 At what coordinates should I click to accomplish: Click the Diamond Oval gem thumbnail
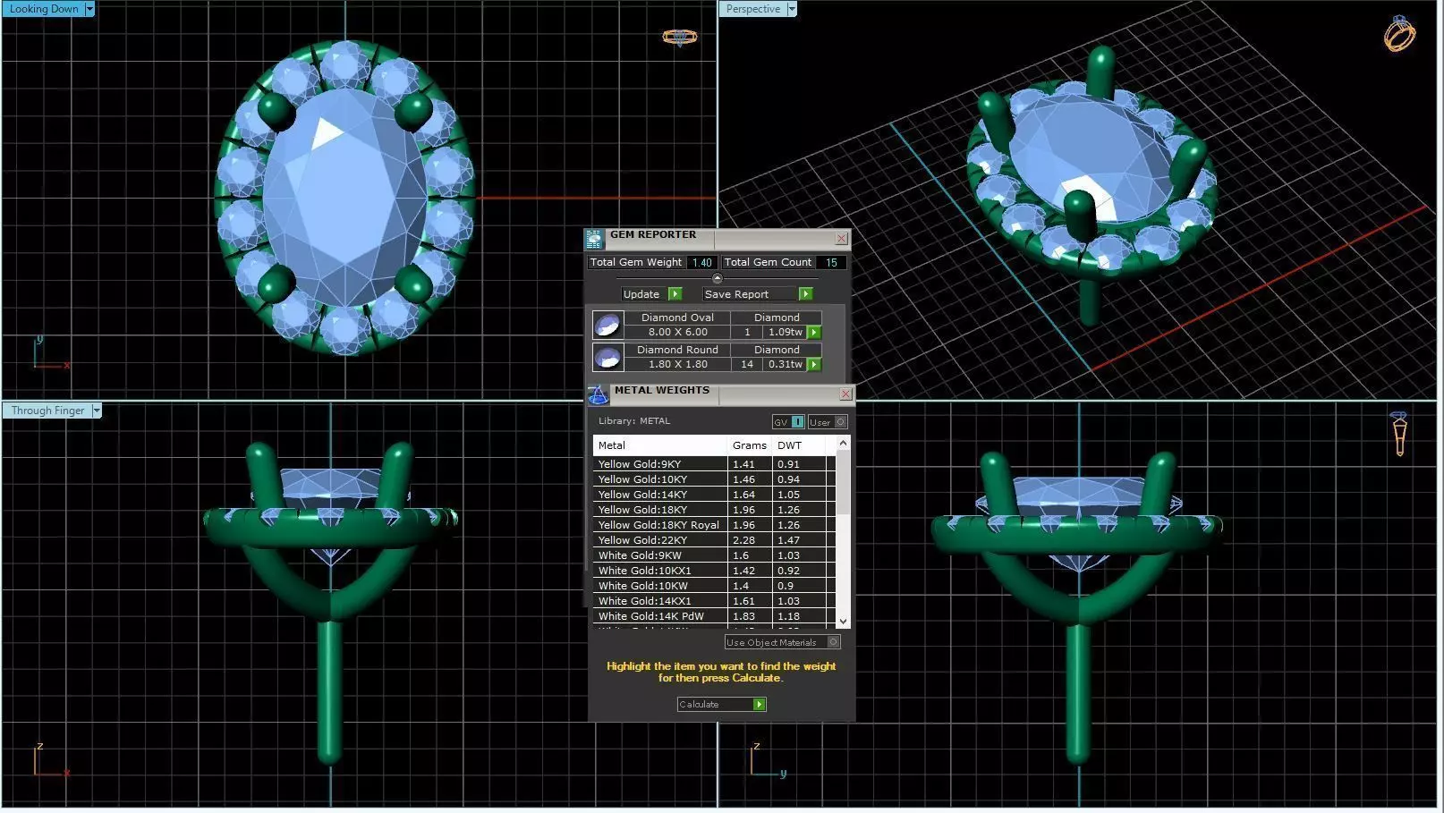(x=608, y=325)
